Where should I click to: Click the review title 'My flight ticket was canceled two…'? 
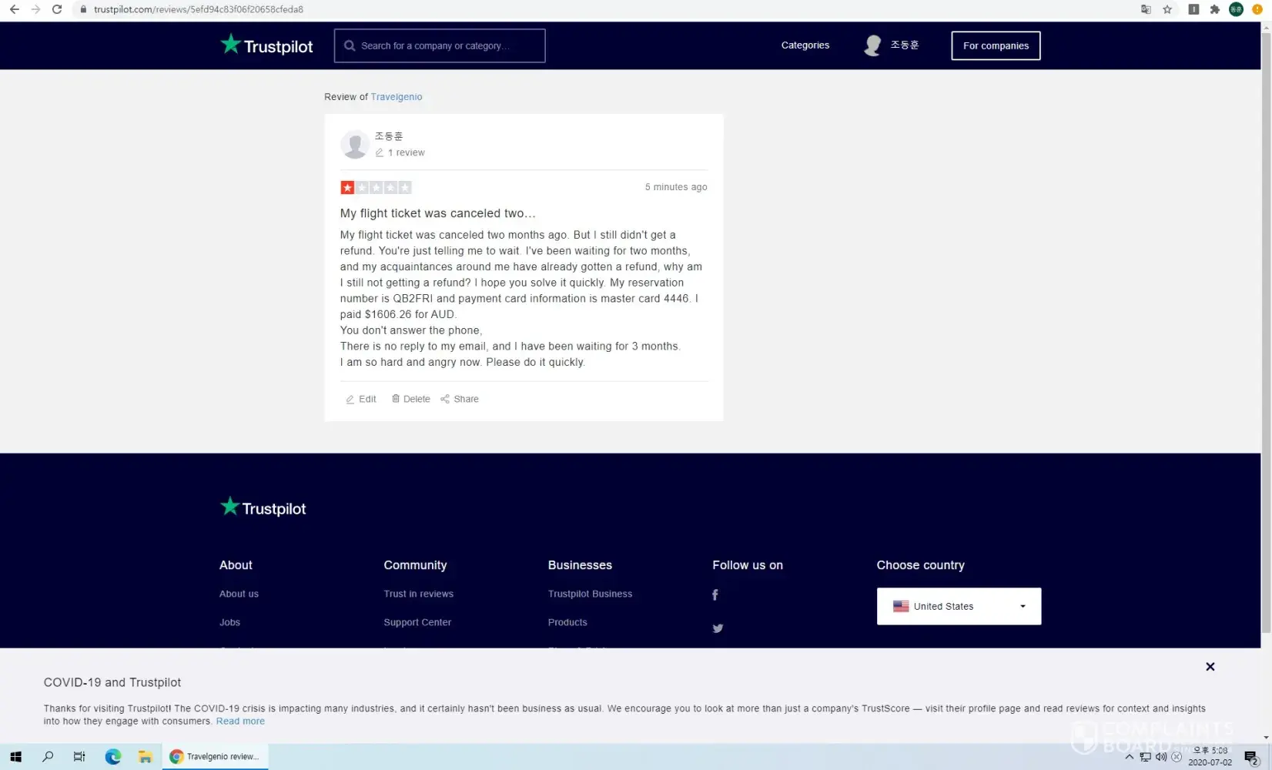tap(437, 213)
